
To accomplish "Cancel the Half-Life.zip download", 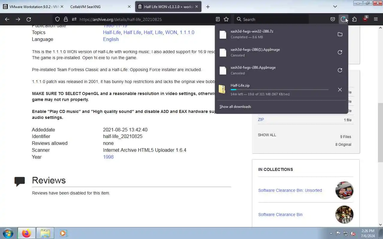I will 340,90.
